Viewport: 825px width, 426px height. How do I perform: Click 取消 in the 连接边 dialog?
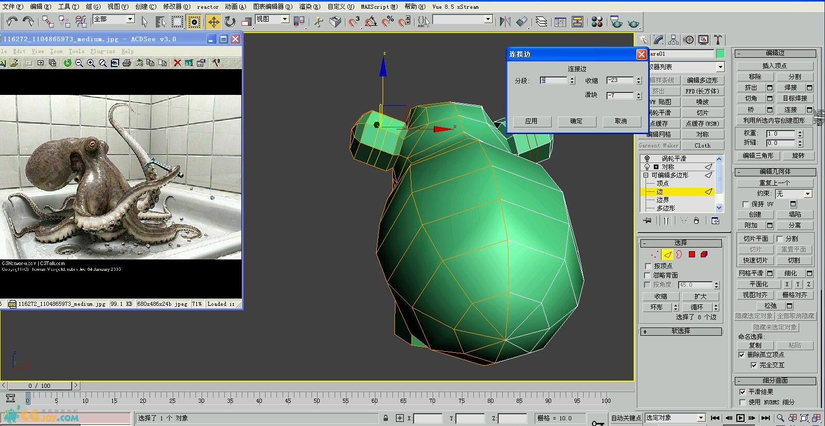tap(621, 121)
